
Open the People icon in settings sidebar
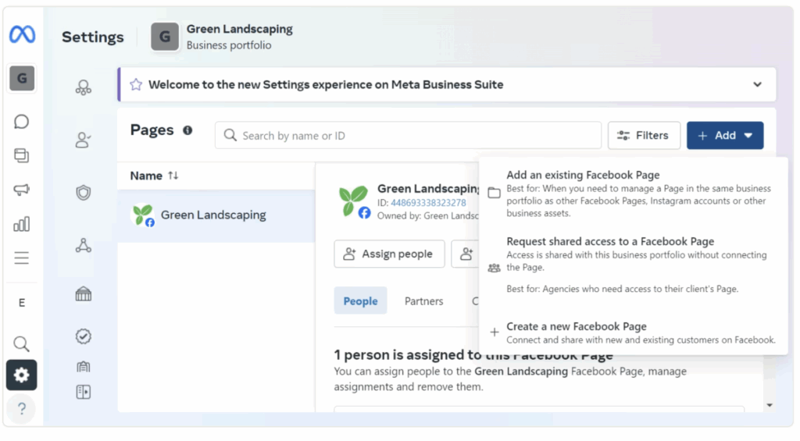83,140
